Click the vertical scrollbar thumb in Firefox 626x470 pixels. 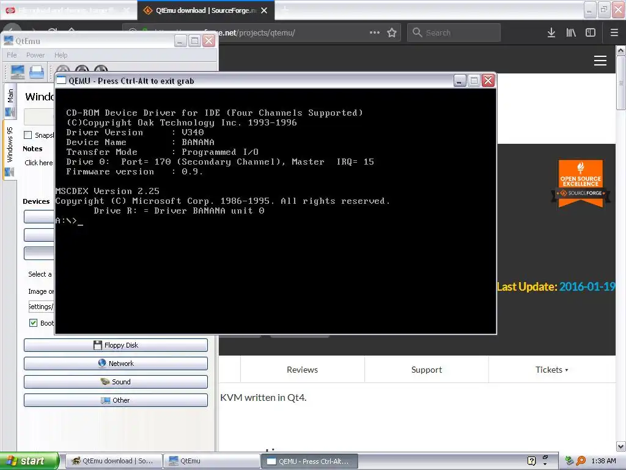[x=620, y=83]
